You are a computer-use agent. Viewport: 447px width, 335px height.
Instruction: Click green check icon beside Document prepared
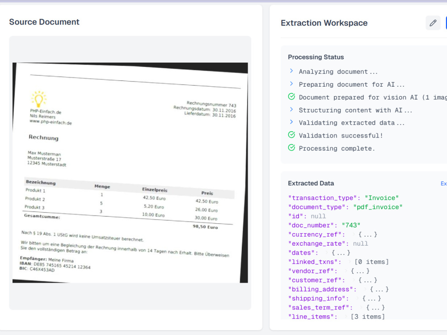291,96
